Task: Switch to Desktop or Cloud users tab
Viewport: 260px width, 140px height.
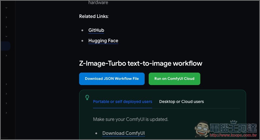Action: 181,102
